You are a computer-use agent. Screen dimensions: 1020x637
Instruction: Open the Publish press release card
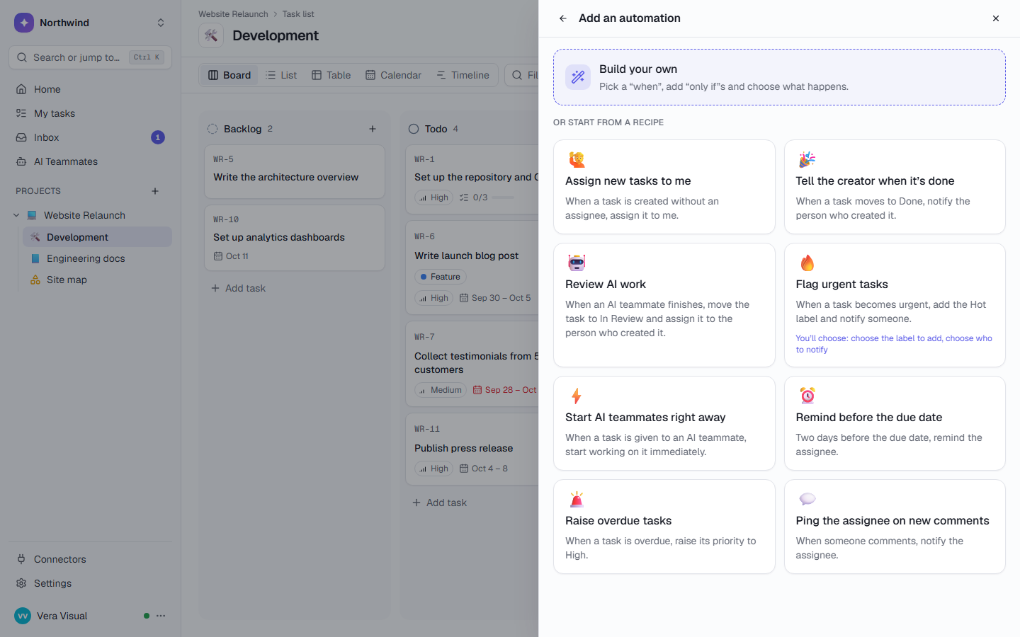472,449
